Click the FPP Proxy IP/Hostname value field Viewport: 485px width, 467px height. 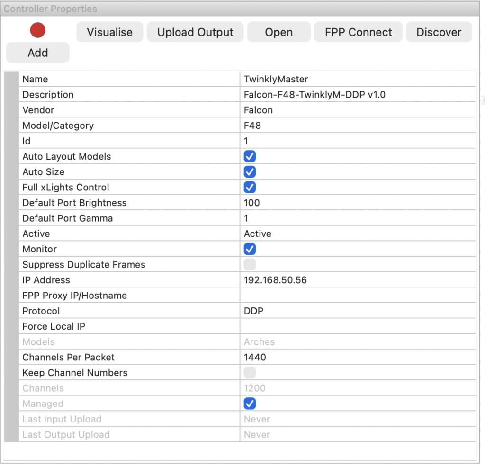click(x=358, y=296)
